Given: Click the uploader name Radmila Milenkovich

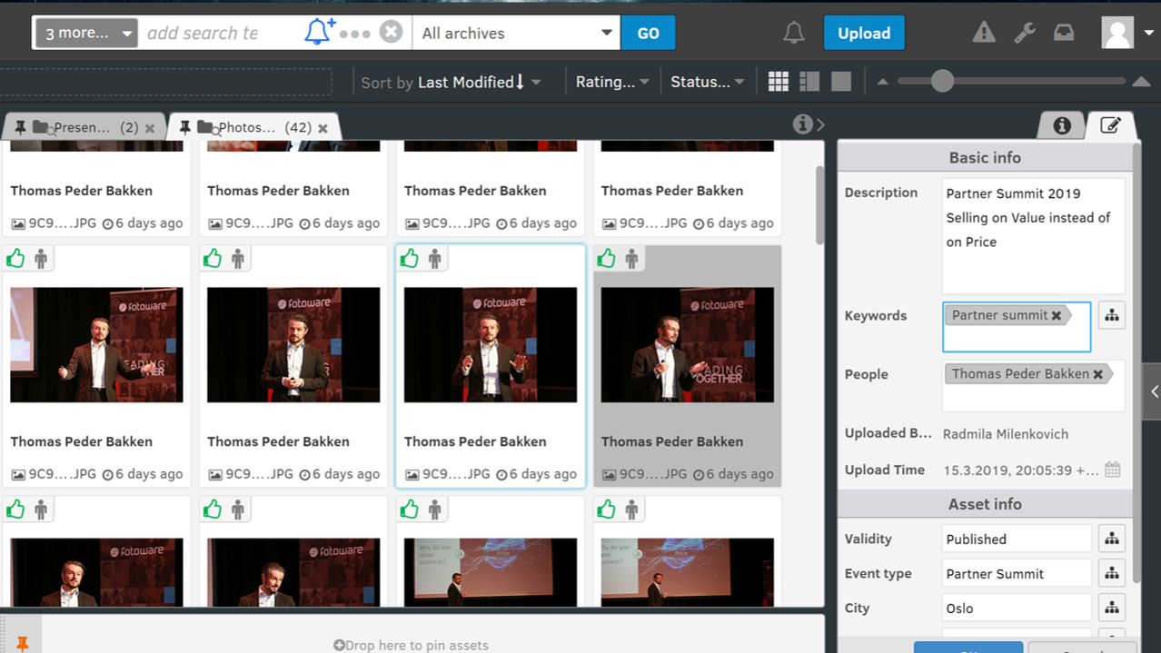Looking at the screenshot, I should tap(1006, 434).
